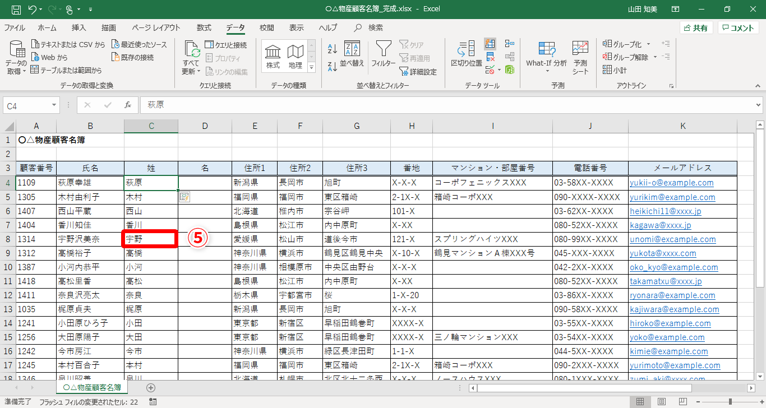Open the データの取得 (Get Data) menu
Image resolution: width=766 pixels, height=408 pixels.
pos(16,58)
